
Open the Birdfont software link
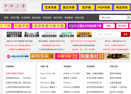(x=72, y=87)
